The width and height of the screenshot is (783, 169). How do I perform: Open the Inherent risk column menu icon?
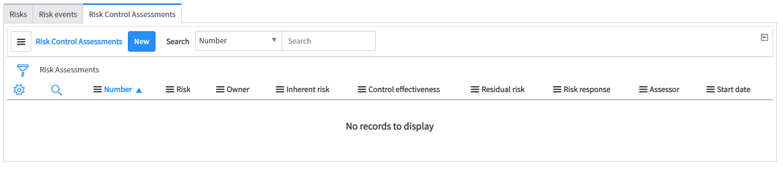coord(280,89)
